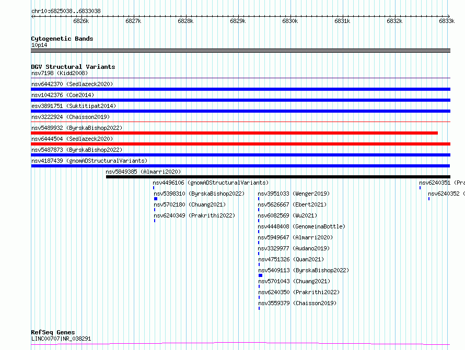The image size is (465, 350).
Task: Click the red bar under nsv5489932
Action: (234, 133)
